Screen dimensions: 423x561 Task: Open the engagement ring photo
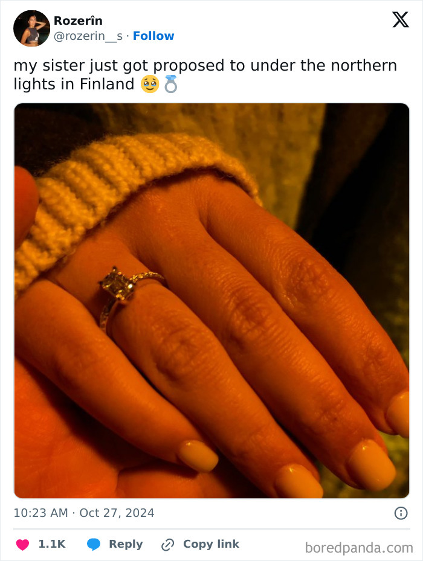tap(211, 301)
